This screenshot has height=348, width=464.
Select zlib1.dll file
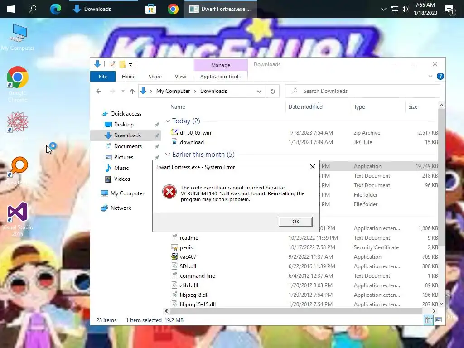tap(189, 285)
